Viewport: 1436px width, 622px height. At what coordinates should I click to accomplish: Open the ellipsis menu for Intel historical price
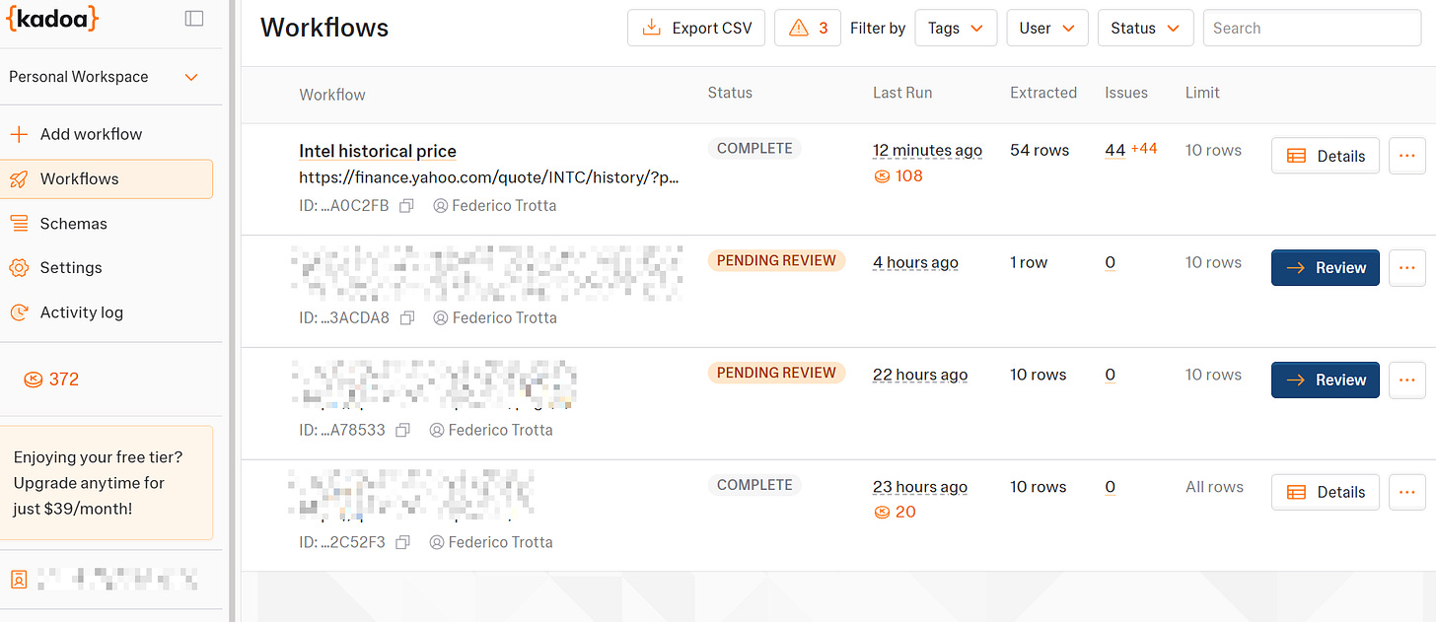coord(1406,155)
